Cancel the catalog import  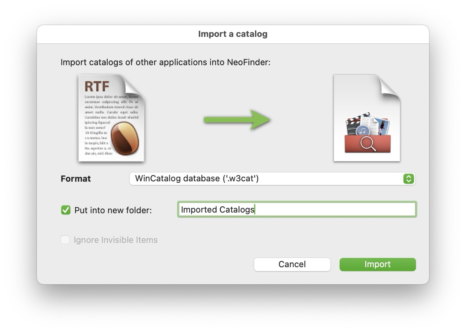pos(292,264)
